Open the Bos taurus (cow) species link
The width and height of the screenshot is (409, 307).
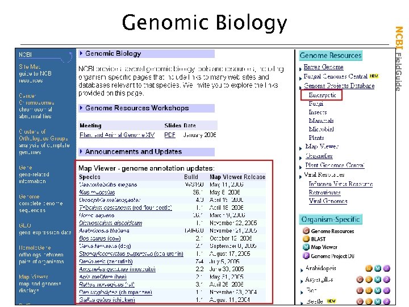pyautogui.click(x=100, y=238)
